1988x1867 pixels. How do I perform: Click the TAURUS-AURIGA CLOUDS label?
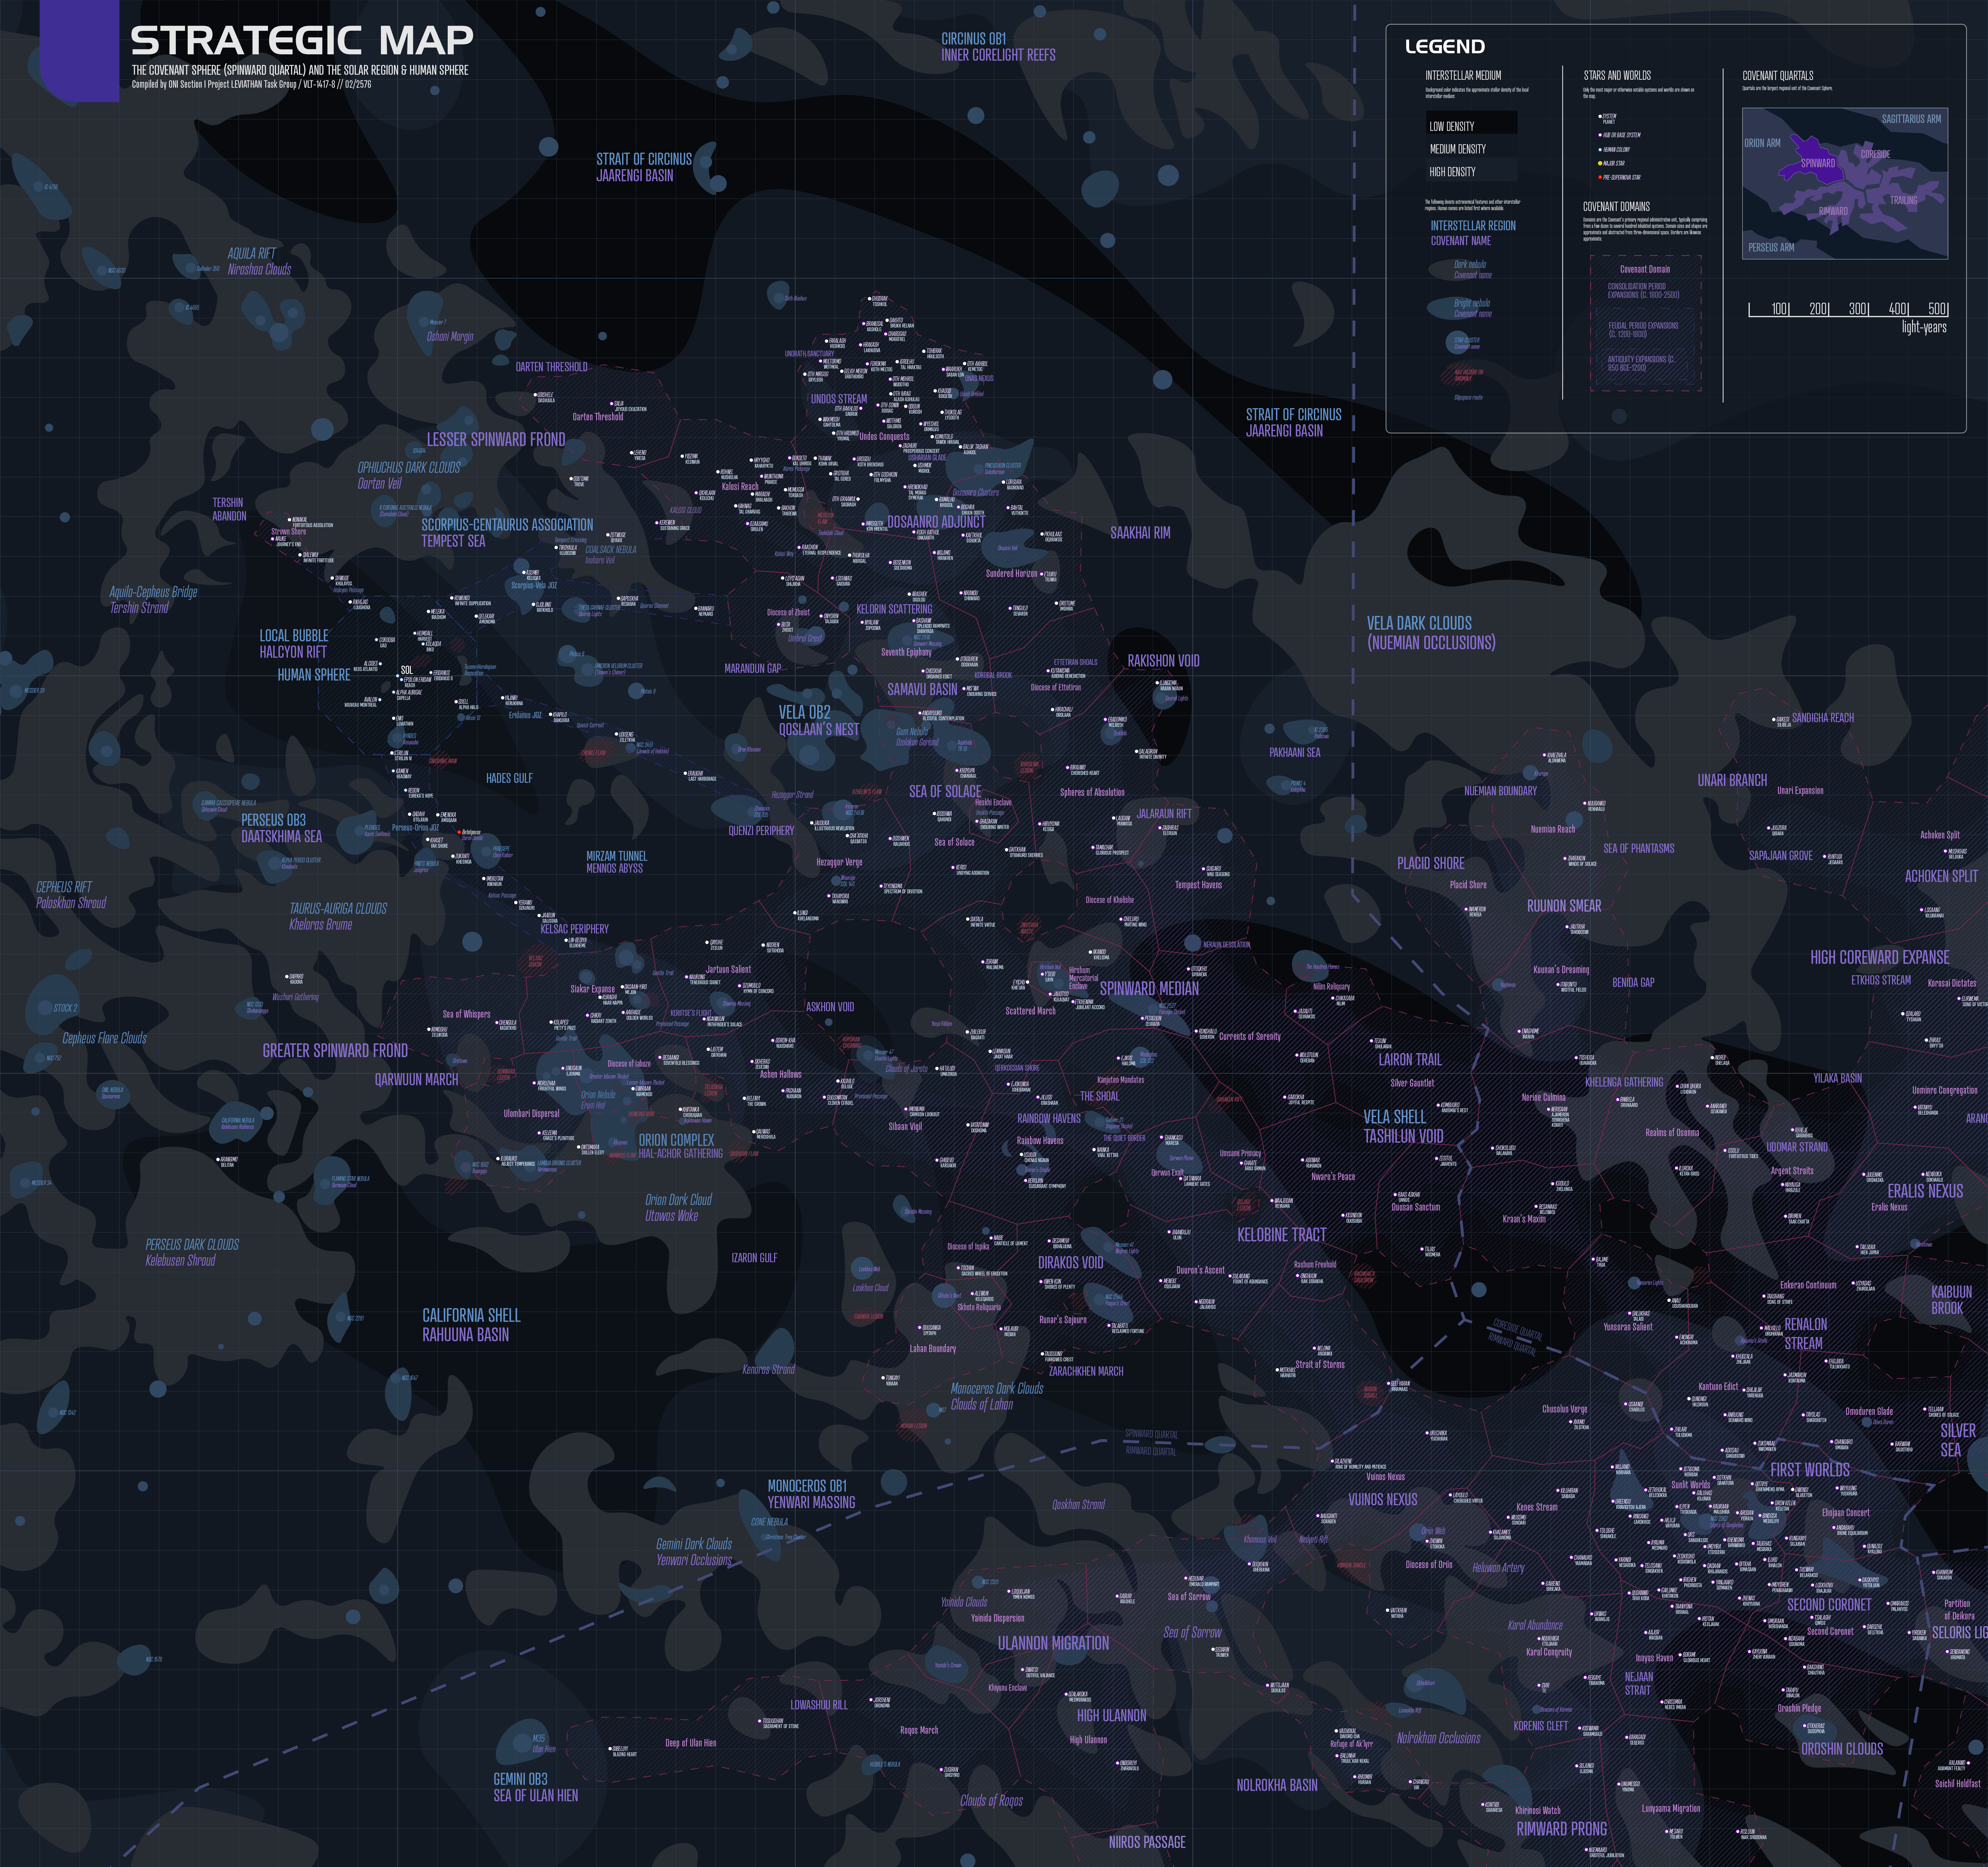tap(338, 909)
